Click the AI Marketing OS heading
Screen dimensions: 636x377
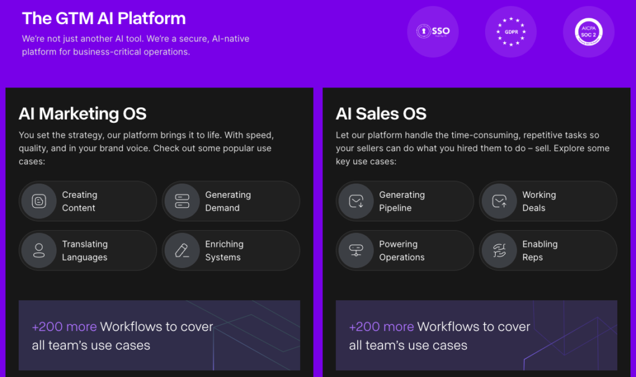tap(83, 113)
